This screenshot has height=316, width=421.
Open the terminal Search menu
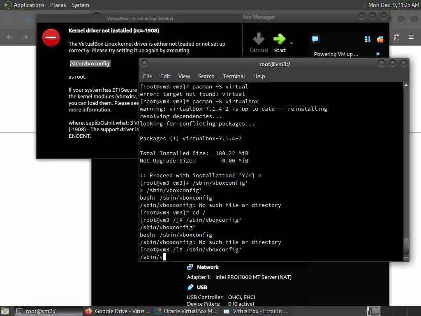click(206, 76)
